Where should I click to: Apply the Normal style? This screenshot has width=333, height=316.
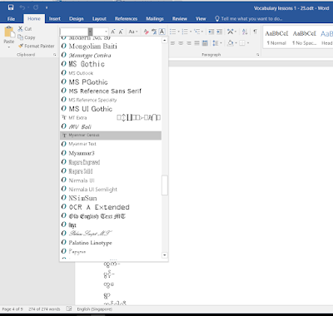click(276, 37)
